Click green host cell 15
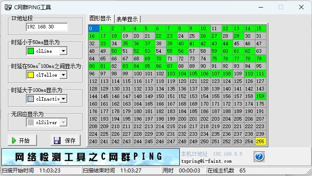Viewport: 312px width, 176px height. tap(261, 28)
